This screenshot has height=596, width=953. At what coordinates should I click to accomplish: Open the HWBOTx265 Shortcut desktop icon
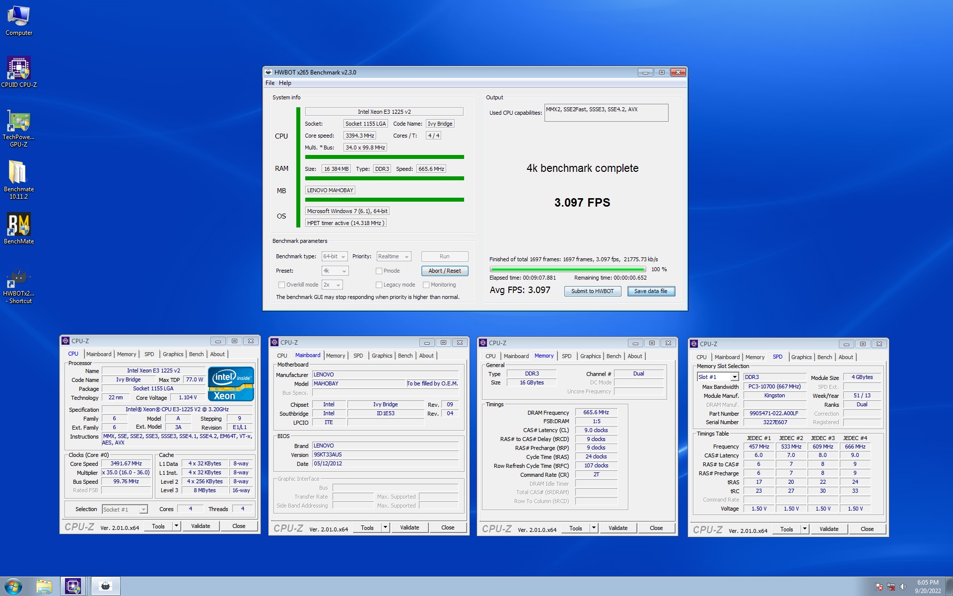19,287
